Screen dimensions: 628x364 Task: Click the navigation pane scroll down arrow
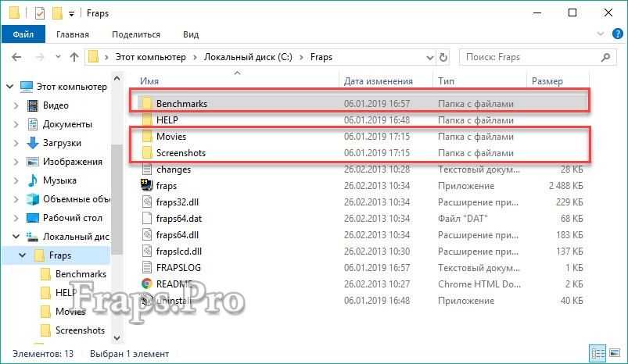pyautogui.click(x=117, y=338)
